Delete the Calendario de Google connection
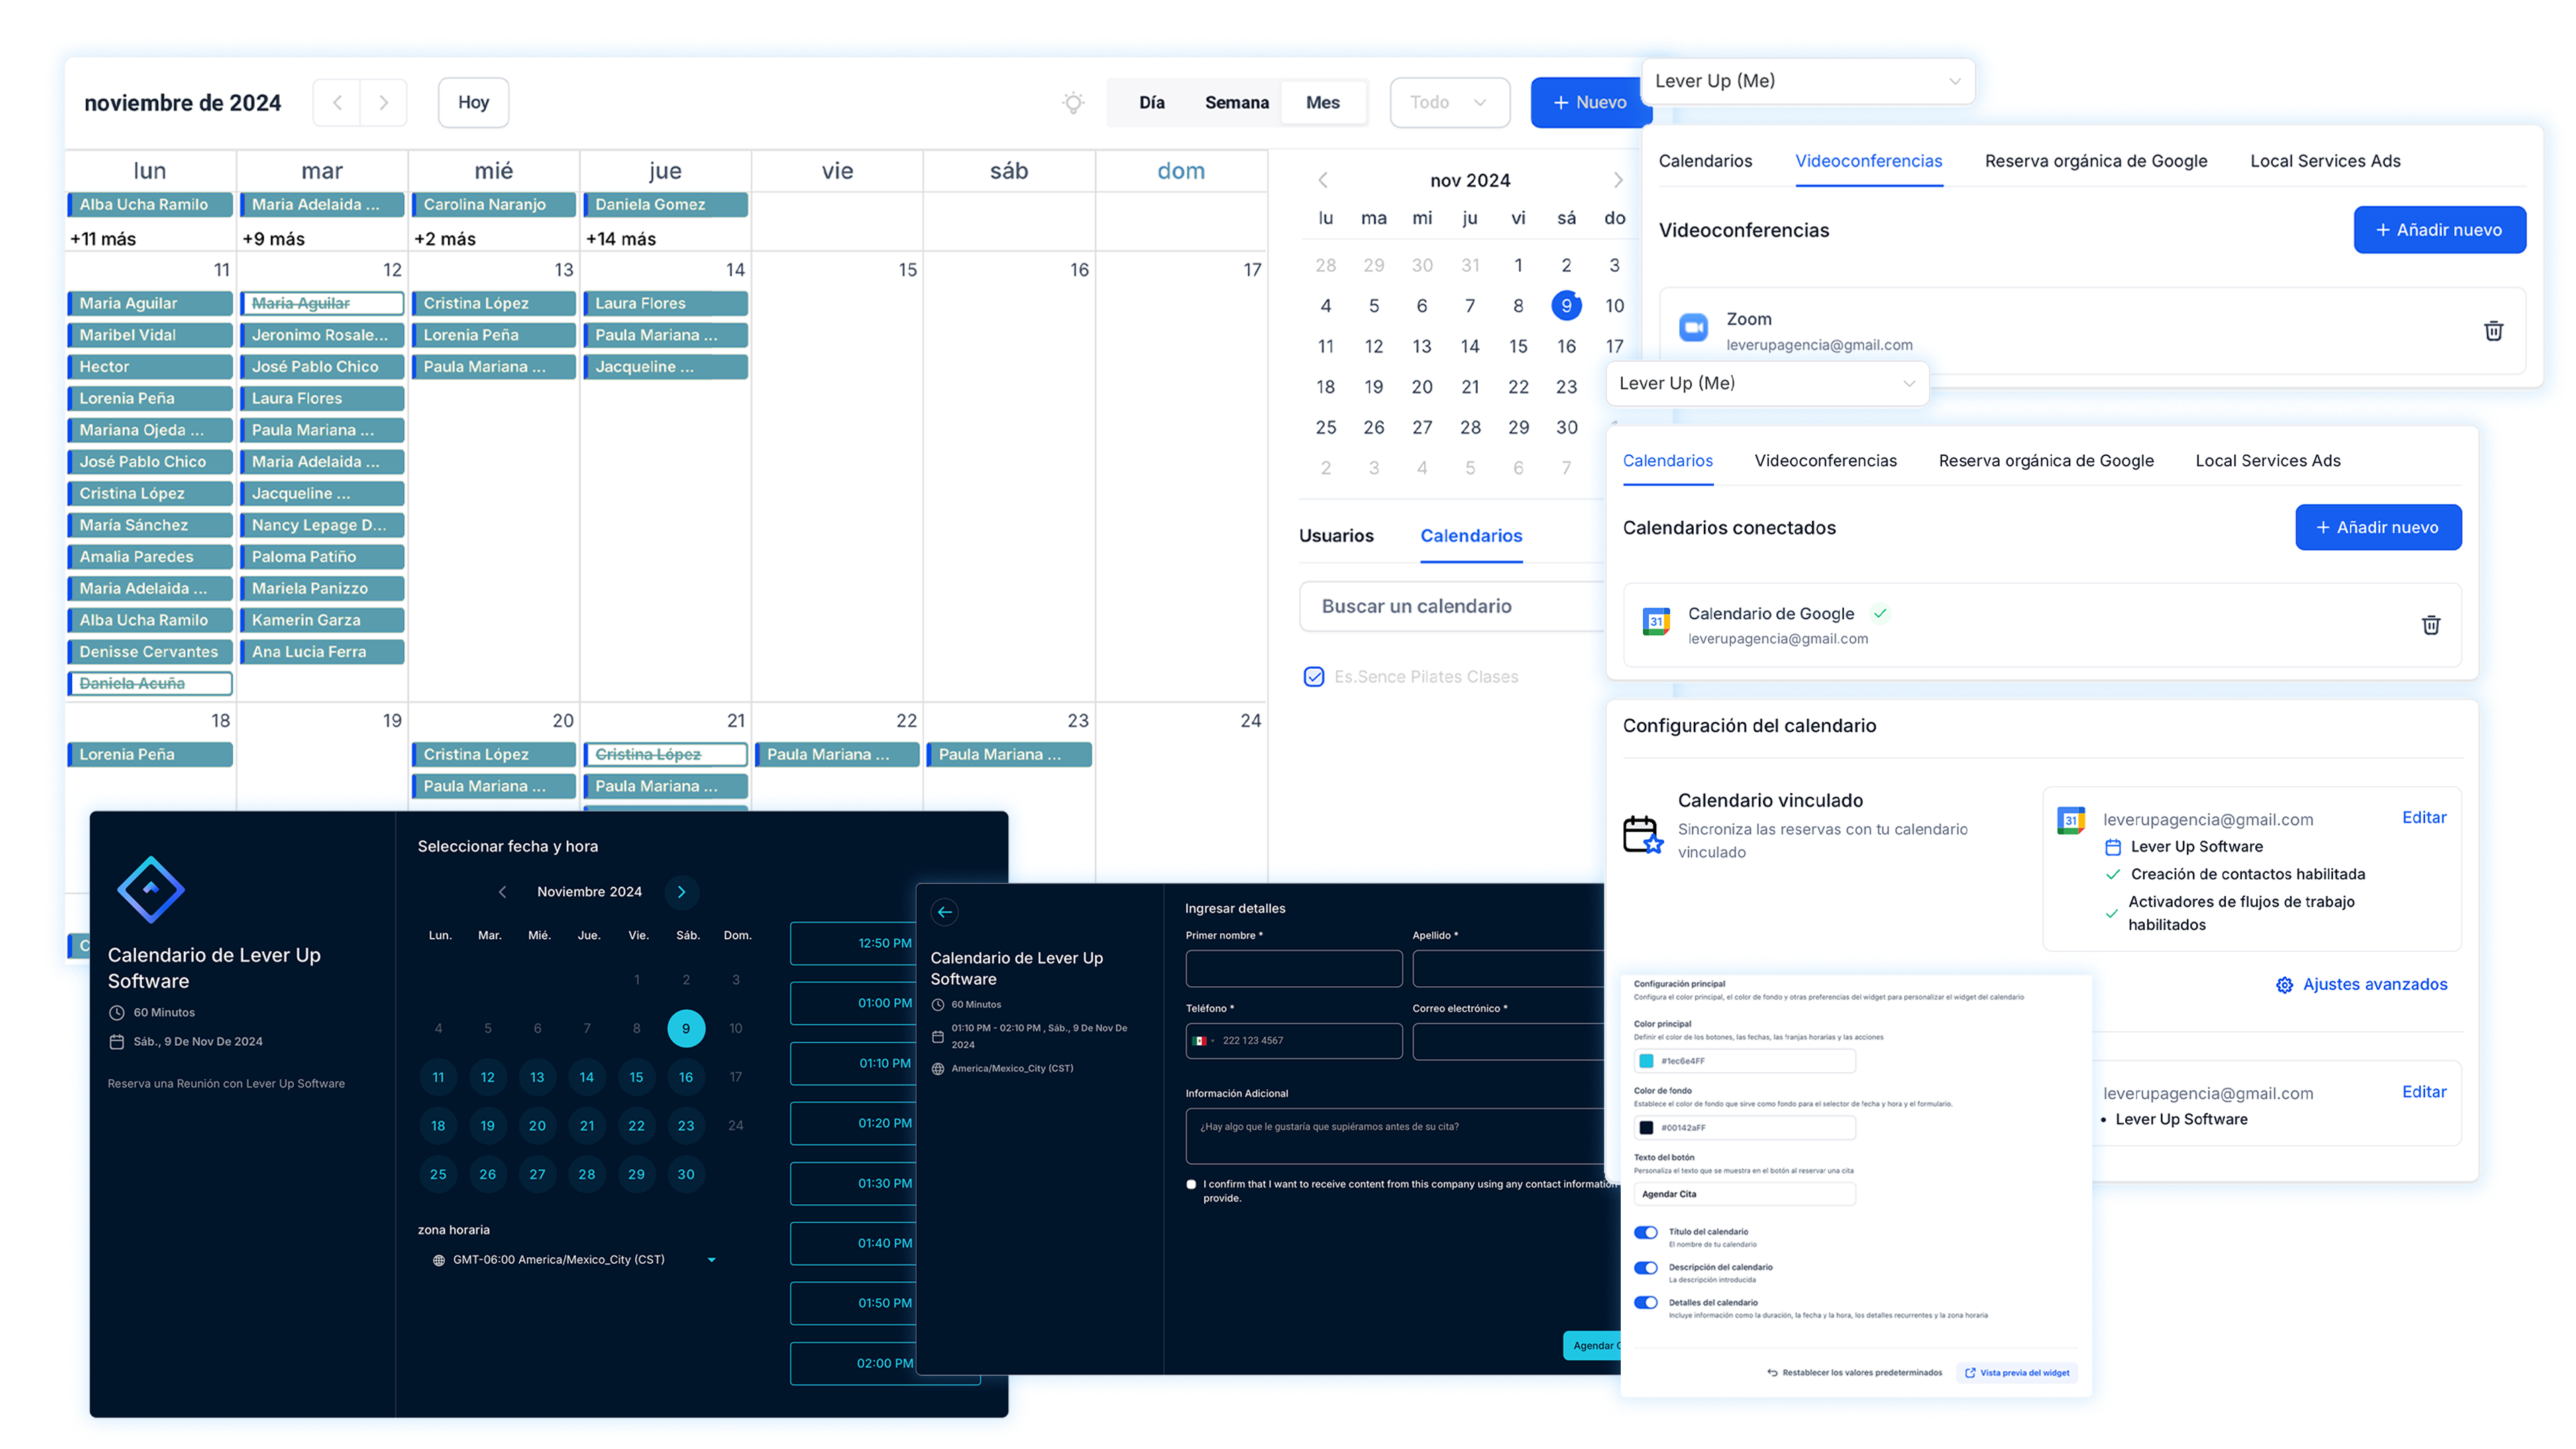The height and width of the screenshot is (1449, 2576). coord(2431,625)
